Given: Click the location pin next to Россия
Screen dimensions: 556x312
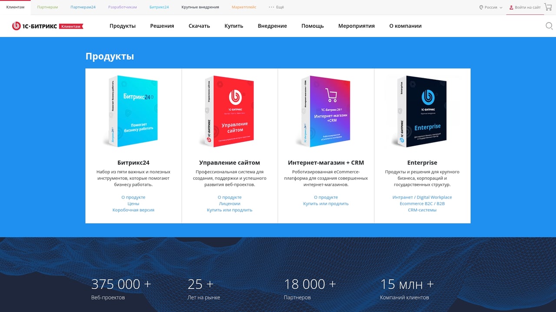Looking at the screenshot, I should coord(481,7).
